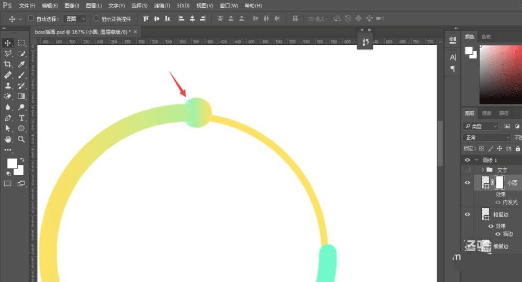This screenshot has width=522, height=282.
Task: Select the Hand tool
Action: click(x=8, y=139)
